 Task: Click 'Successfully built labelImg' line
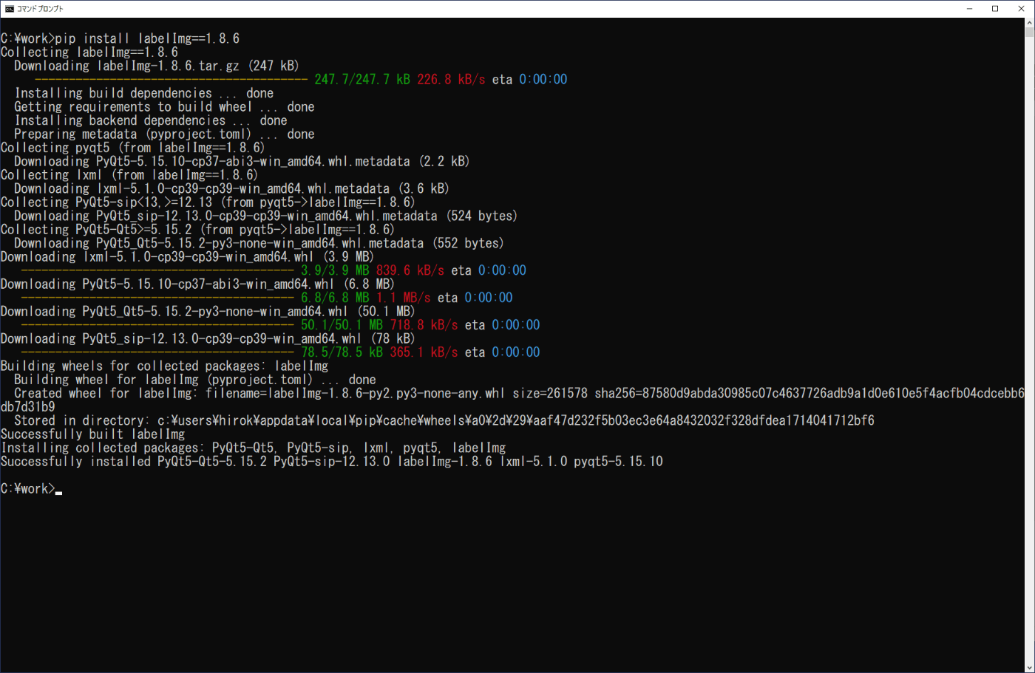tap(92, 434)
